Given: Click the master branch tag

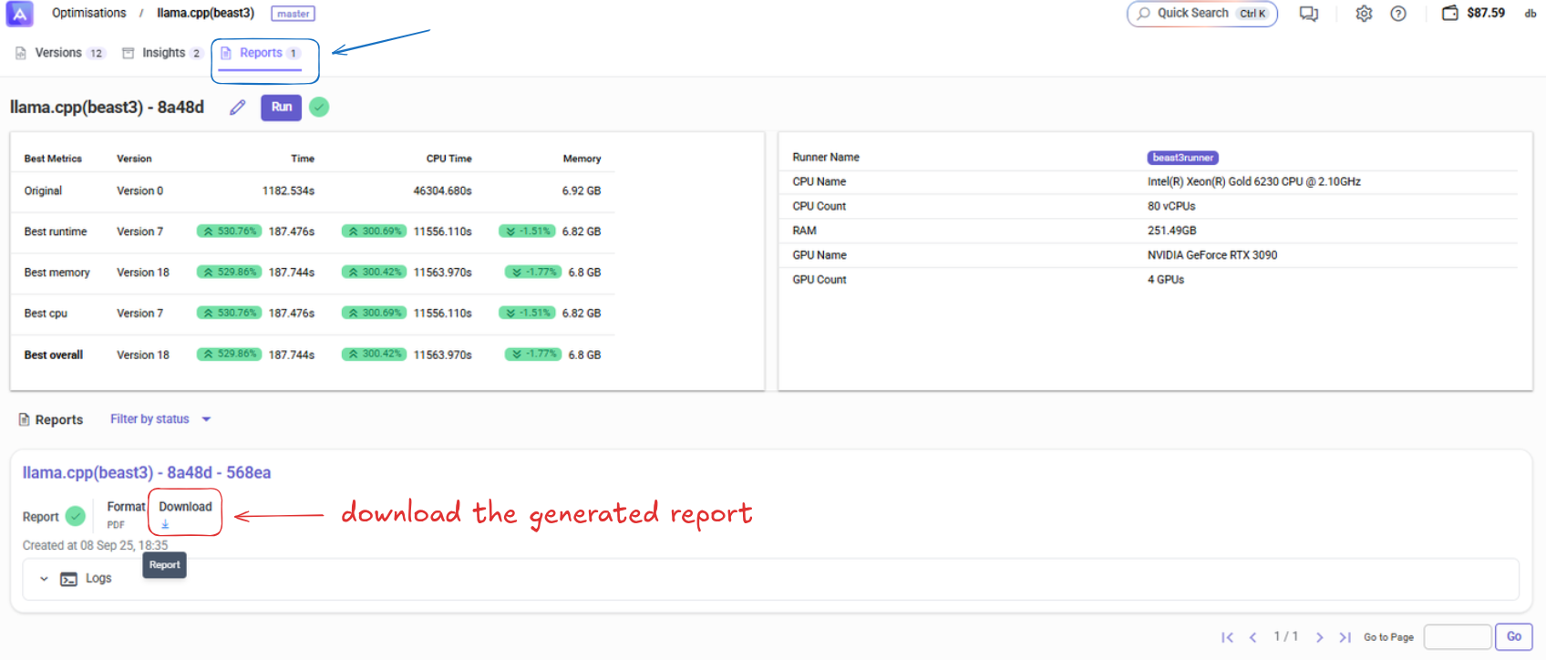Looking at the screenshot, I should click(x=293, y=14).
